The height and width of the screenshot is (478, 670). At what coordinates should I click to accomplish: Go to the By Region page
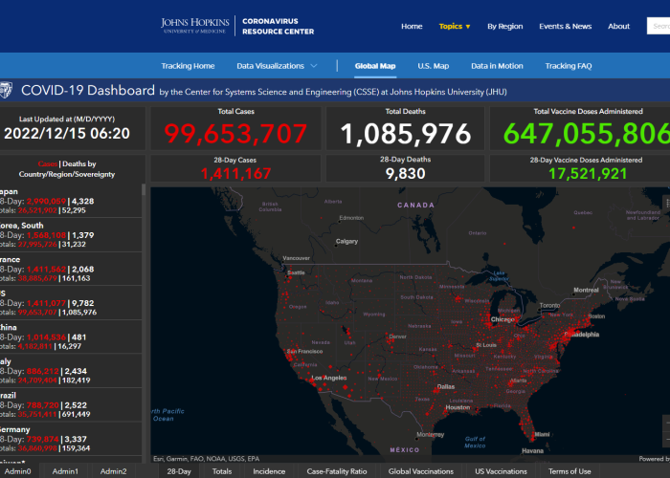tap(504, 26)
